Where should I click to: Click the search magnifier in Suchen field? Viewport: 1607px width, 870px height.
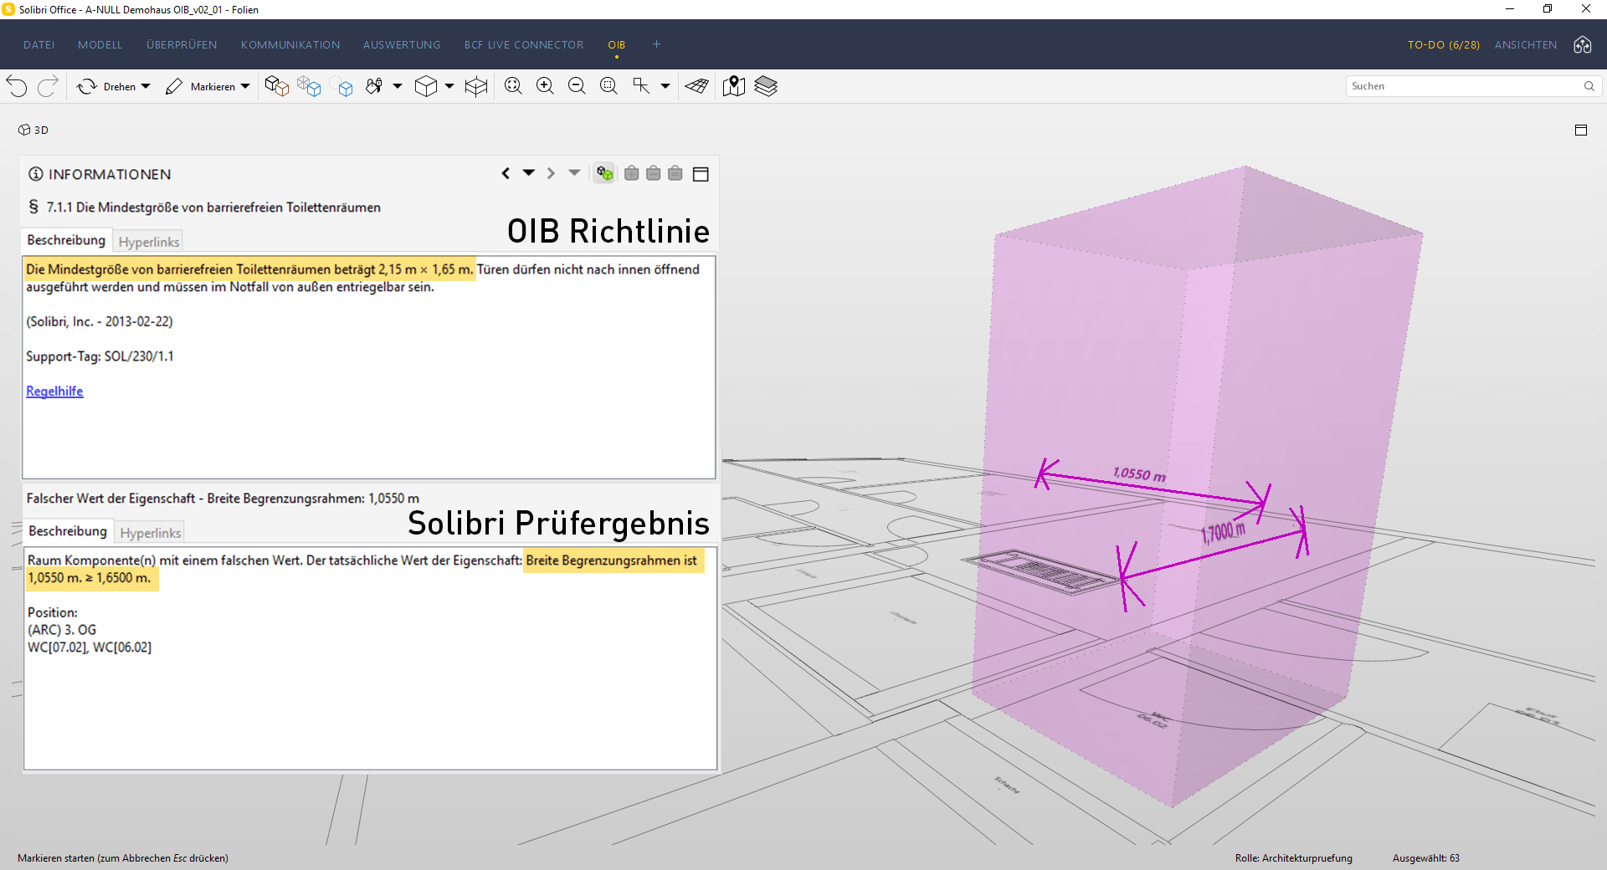1589,86
